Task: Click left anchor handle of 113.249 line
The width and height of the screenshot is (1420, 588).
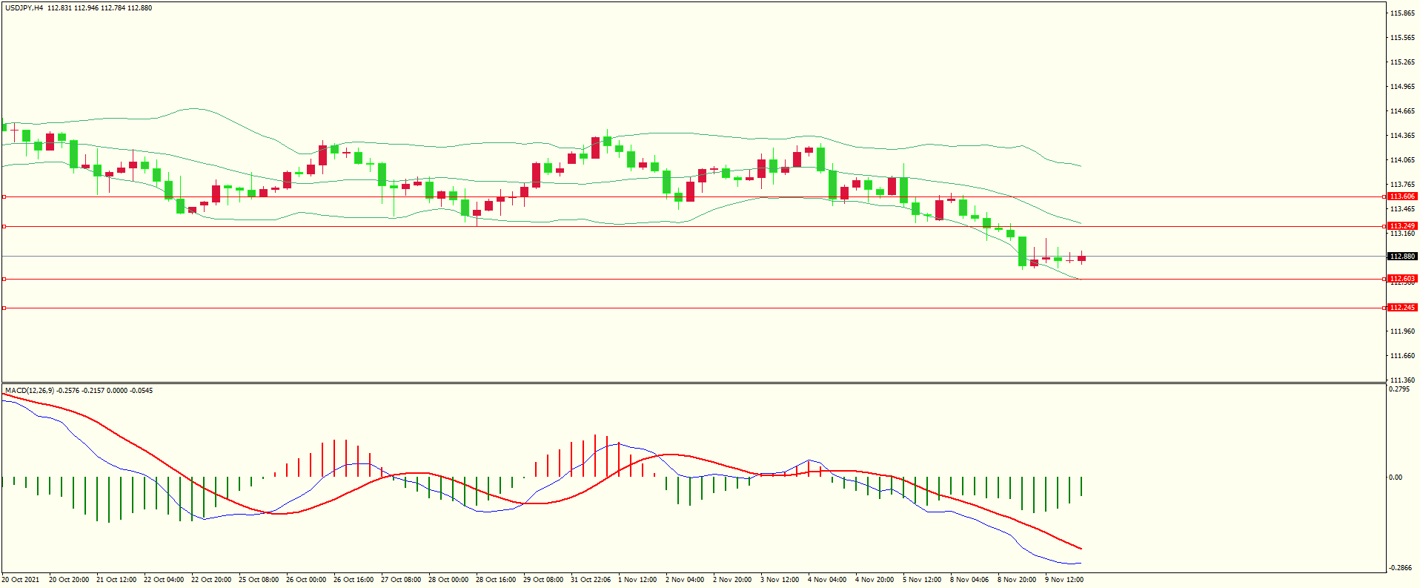Action: (x=4, y=226)
